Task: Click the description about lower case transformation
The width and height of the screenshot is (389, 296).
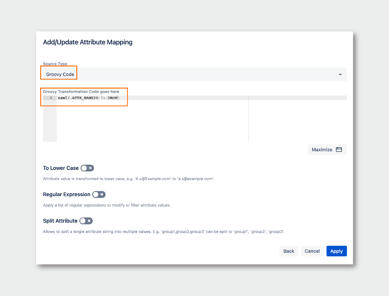Action: tap(129, 179)
